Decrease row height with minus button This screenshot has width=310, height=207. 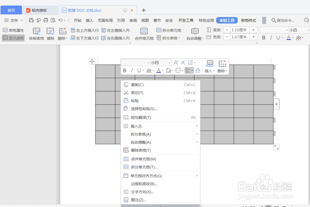coord(227,30)
